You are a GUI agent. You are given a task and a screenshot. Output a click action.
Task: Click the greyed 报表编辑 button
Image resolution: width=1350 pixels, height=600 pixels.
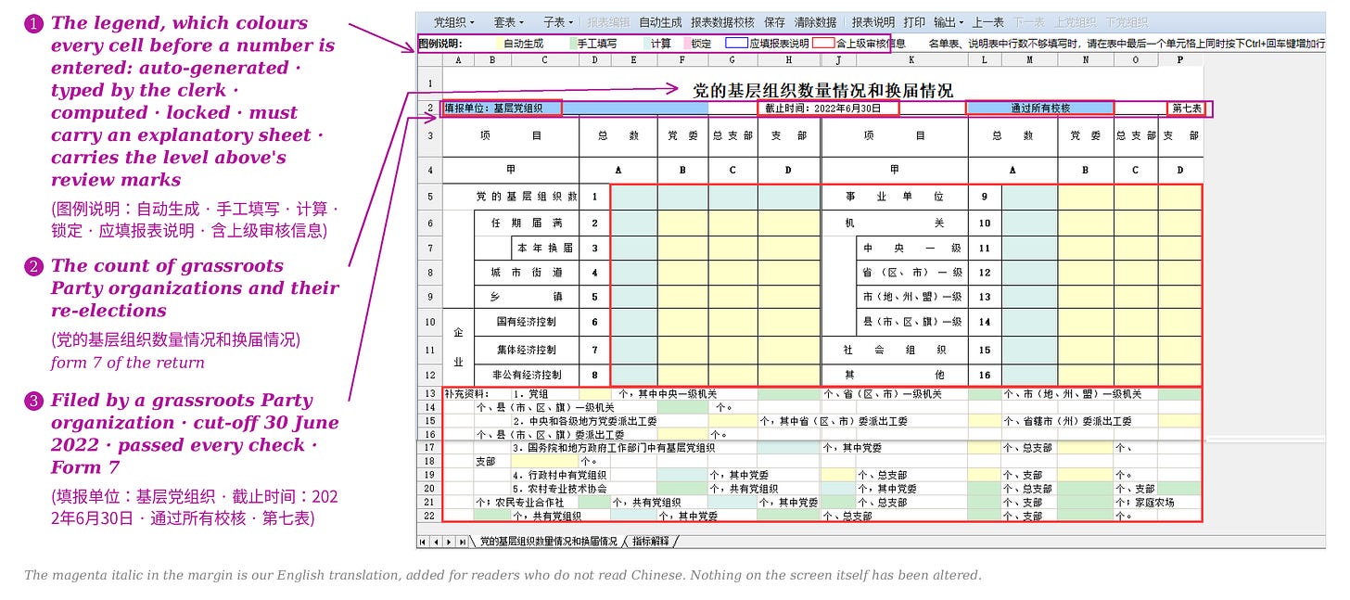pyautogui.click(x=608, y=22)
